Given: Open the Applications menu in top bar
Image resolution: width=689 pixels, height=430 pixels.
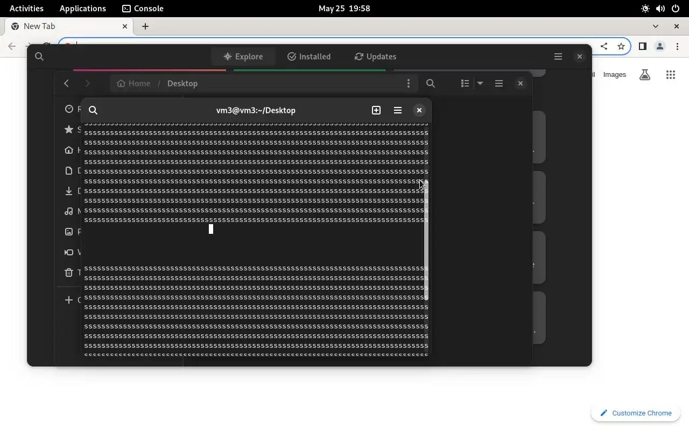Looking at the screenshot, I should [83, 9].
